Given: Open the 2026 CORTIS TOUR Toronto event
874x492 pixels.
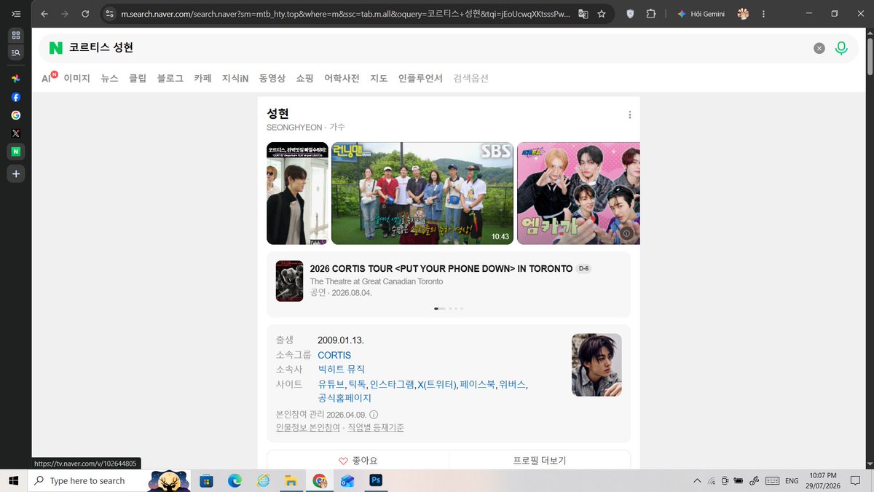Looking at the screenshot, I should coord(441,269).
